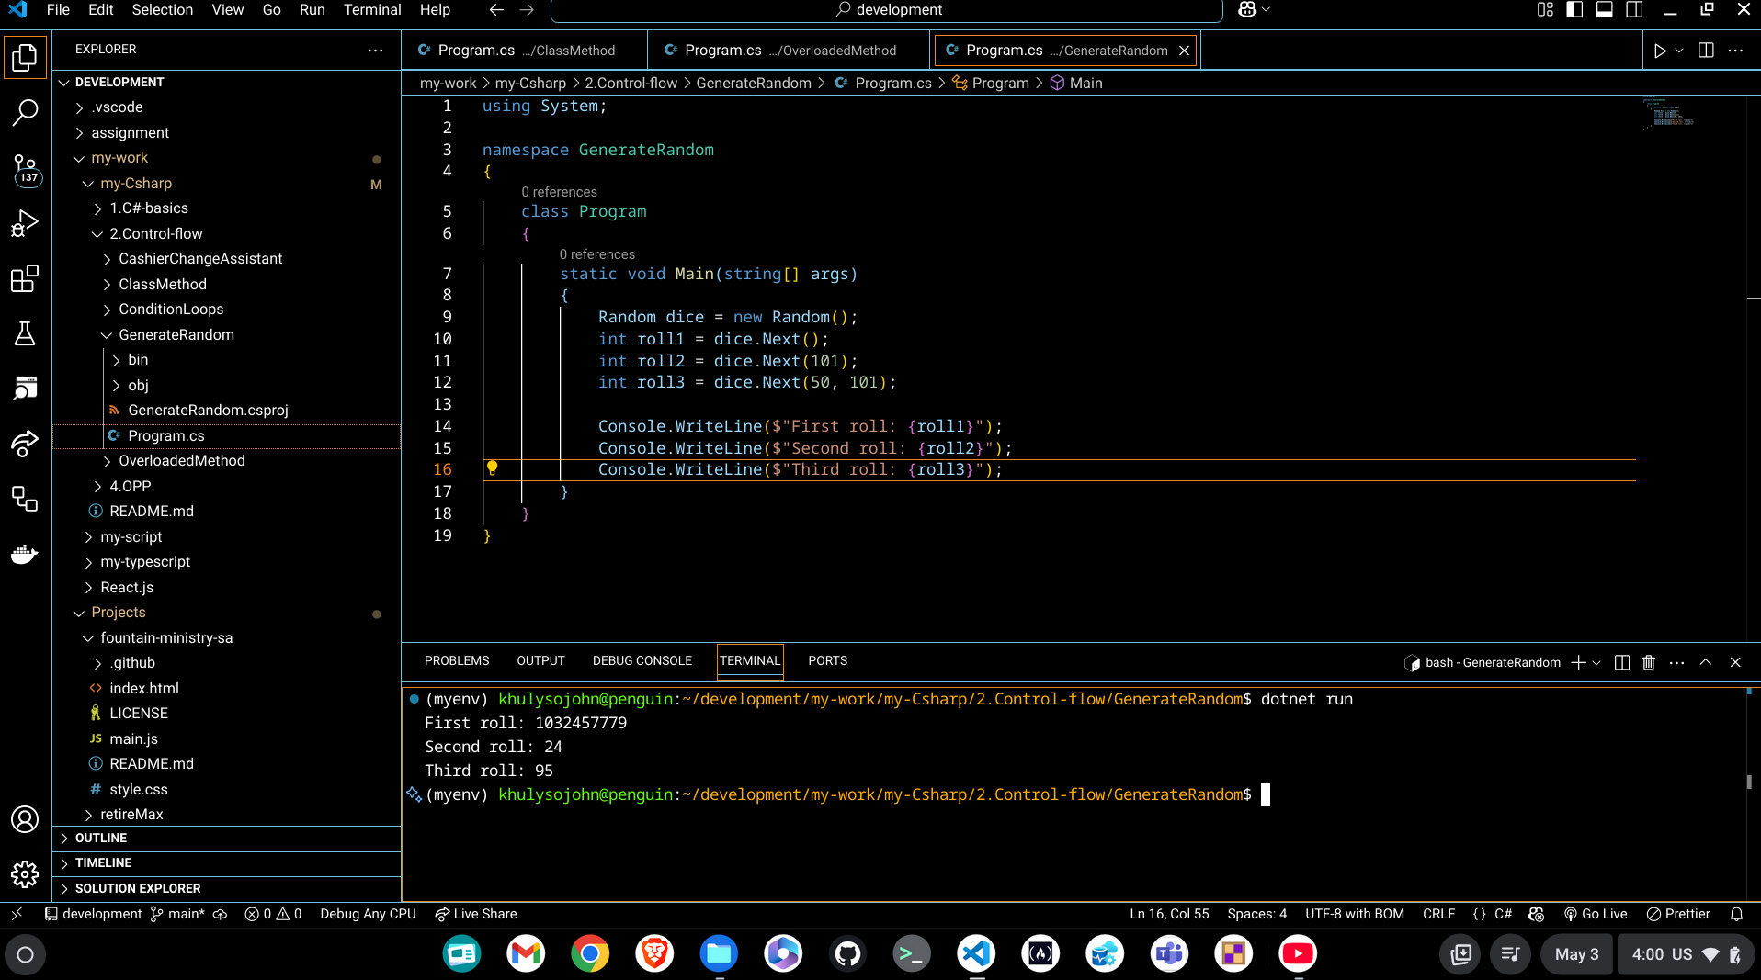Screen dimensions: 1761x980
Task: Toggle the bottom Panel layout button
Action: point(1605,9)
